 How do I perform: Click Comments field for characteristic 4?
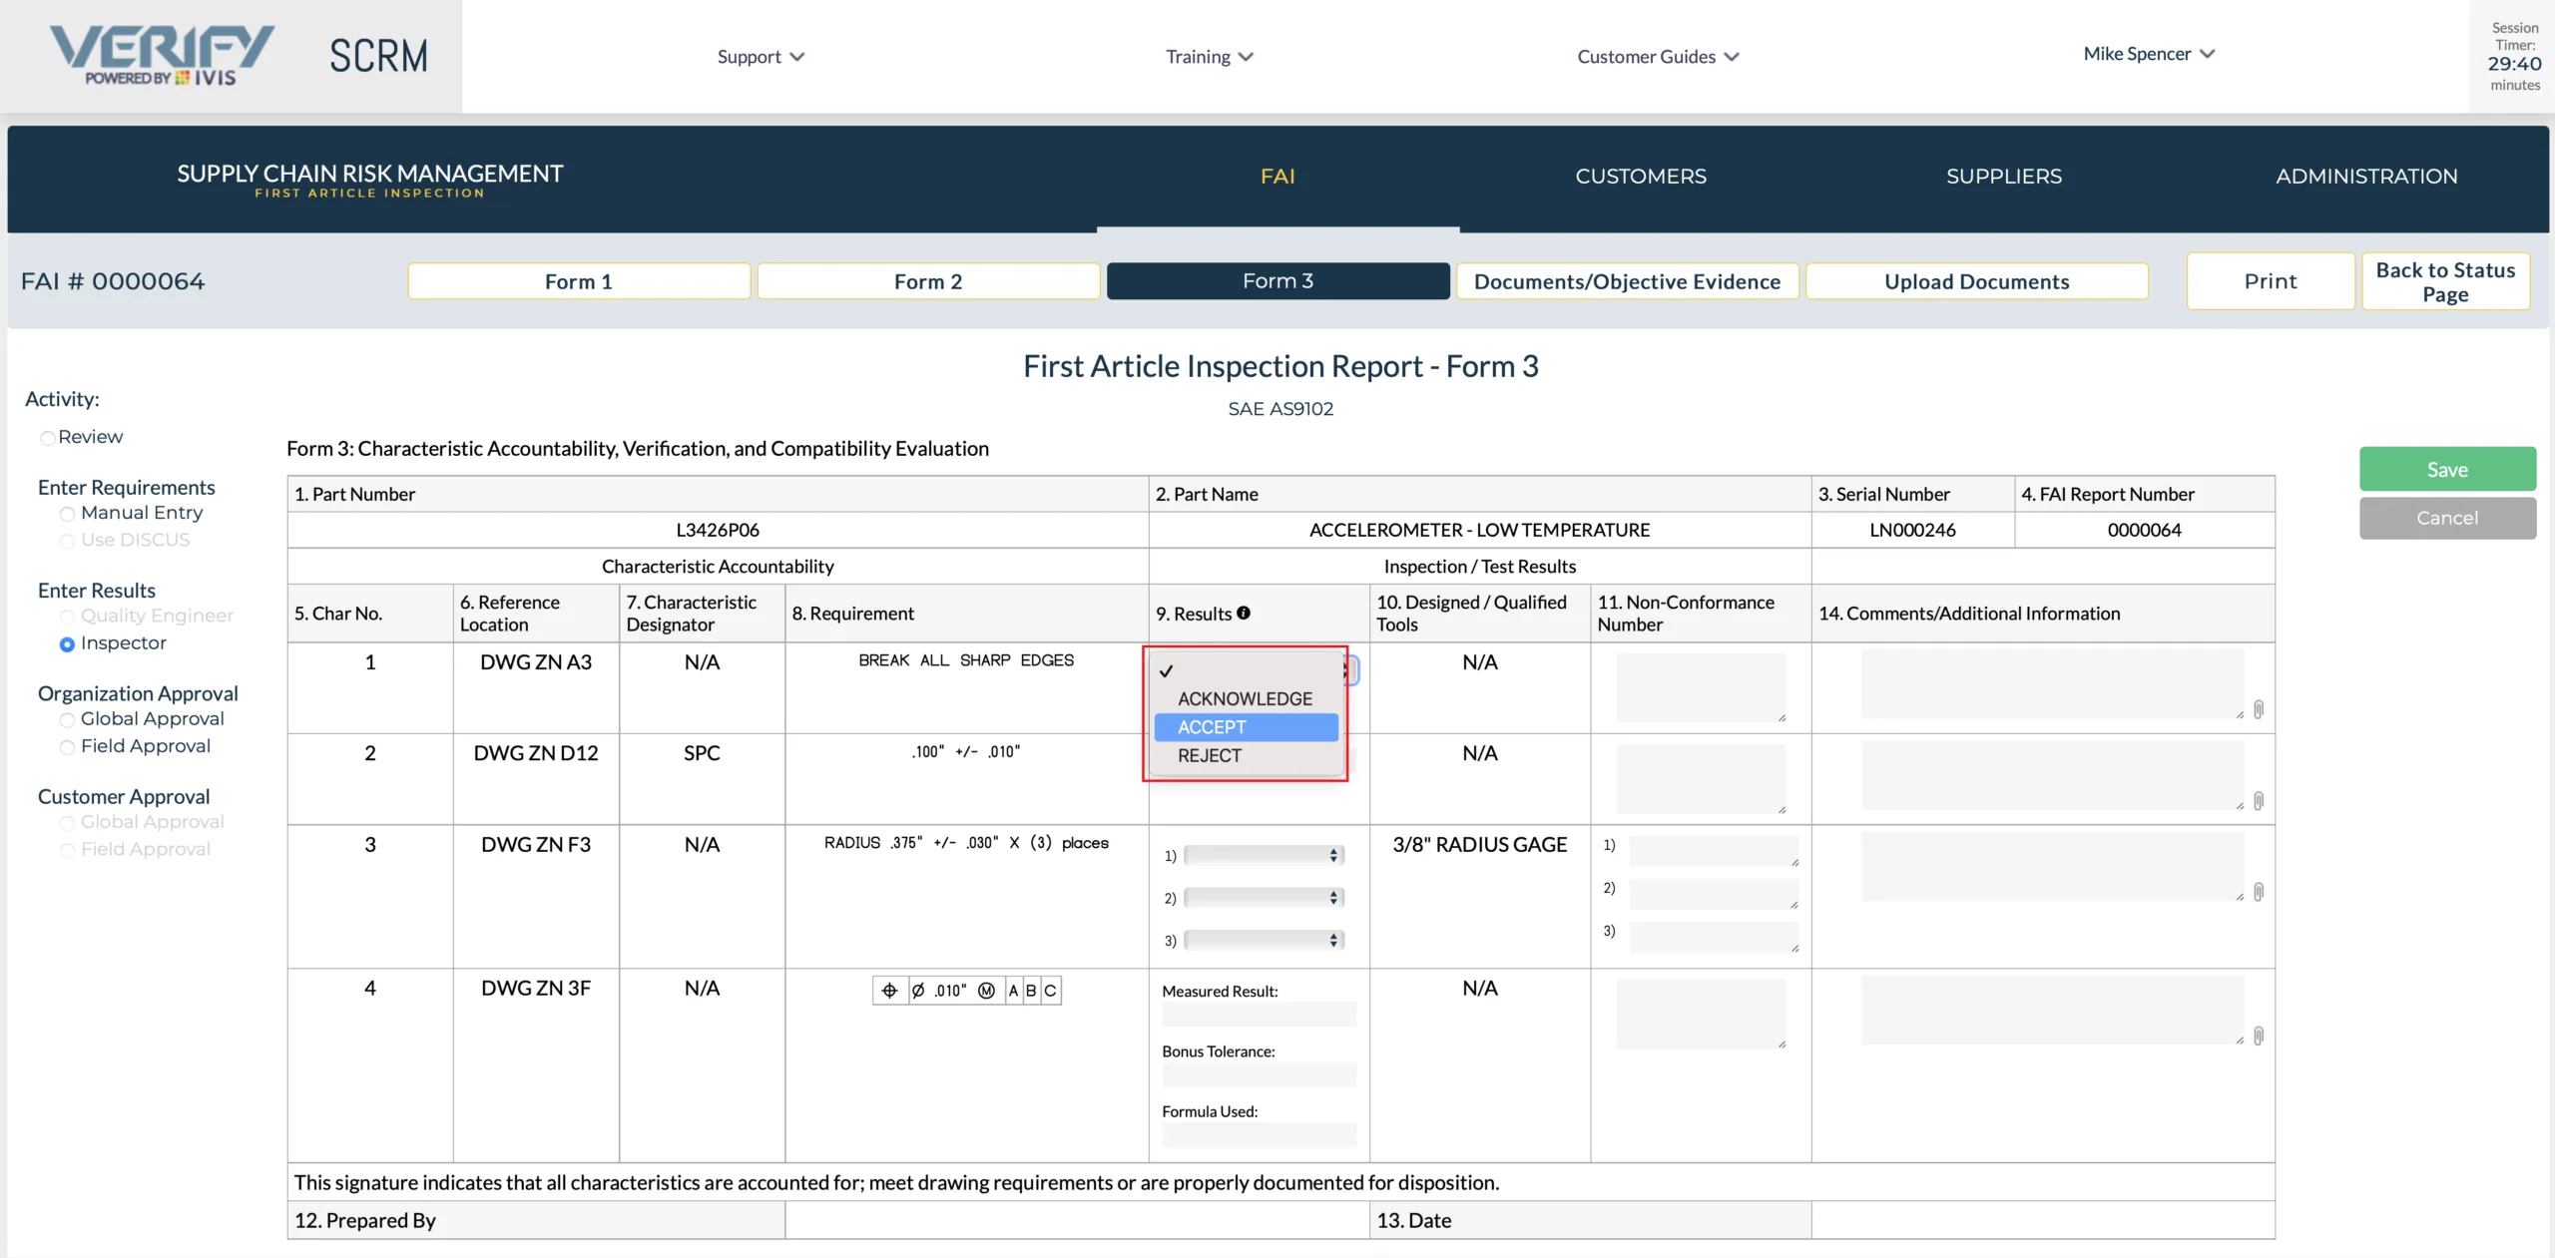coord(2052,1011)
